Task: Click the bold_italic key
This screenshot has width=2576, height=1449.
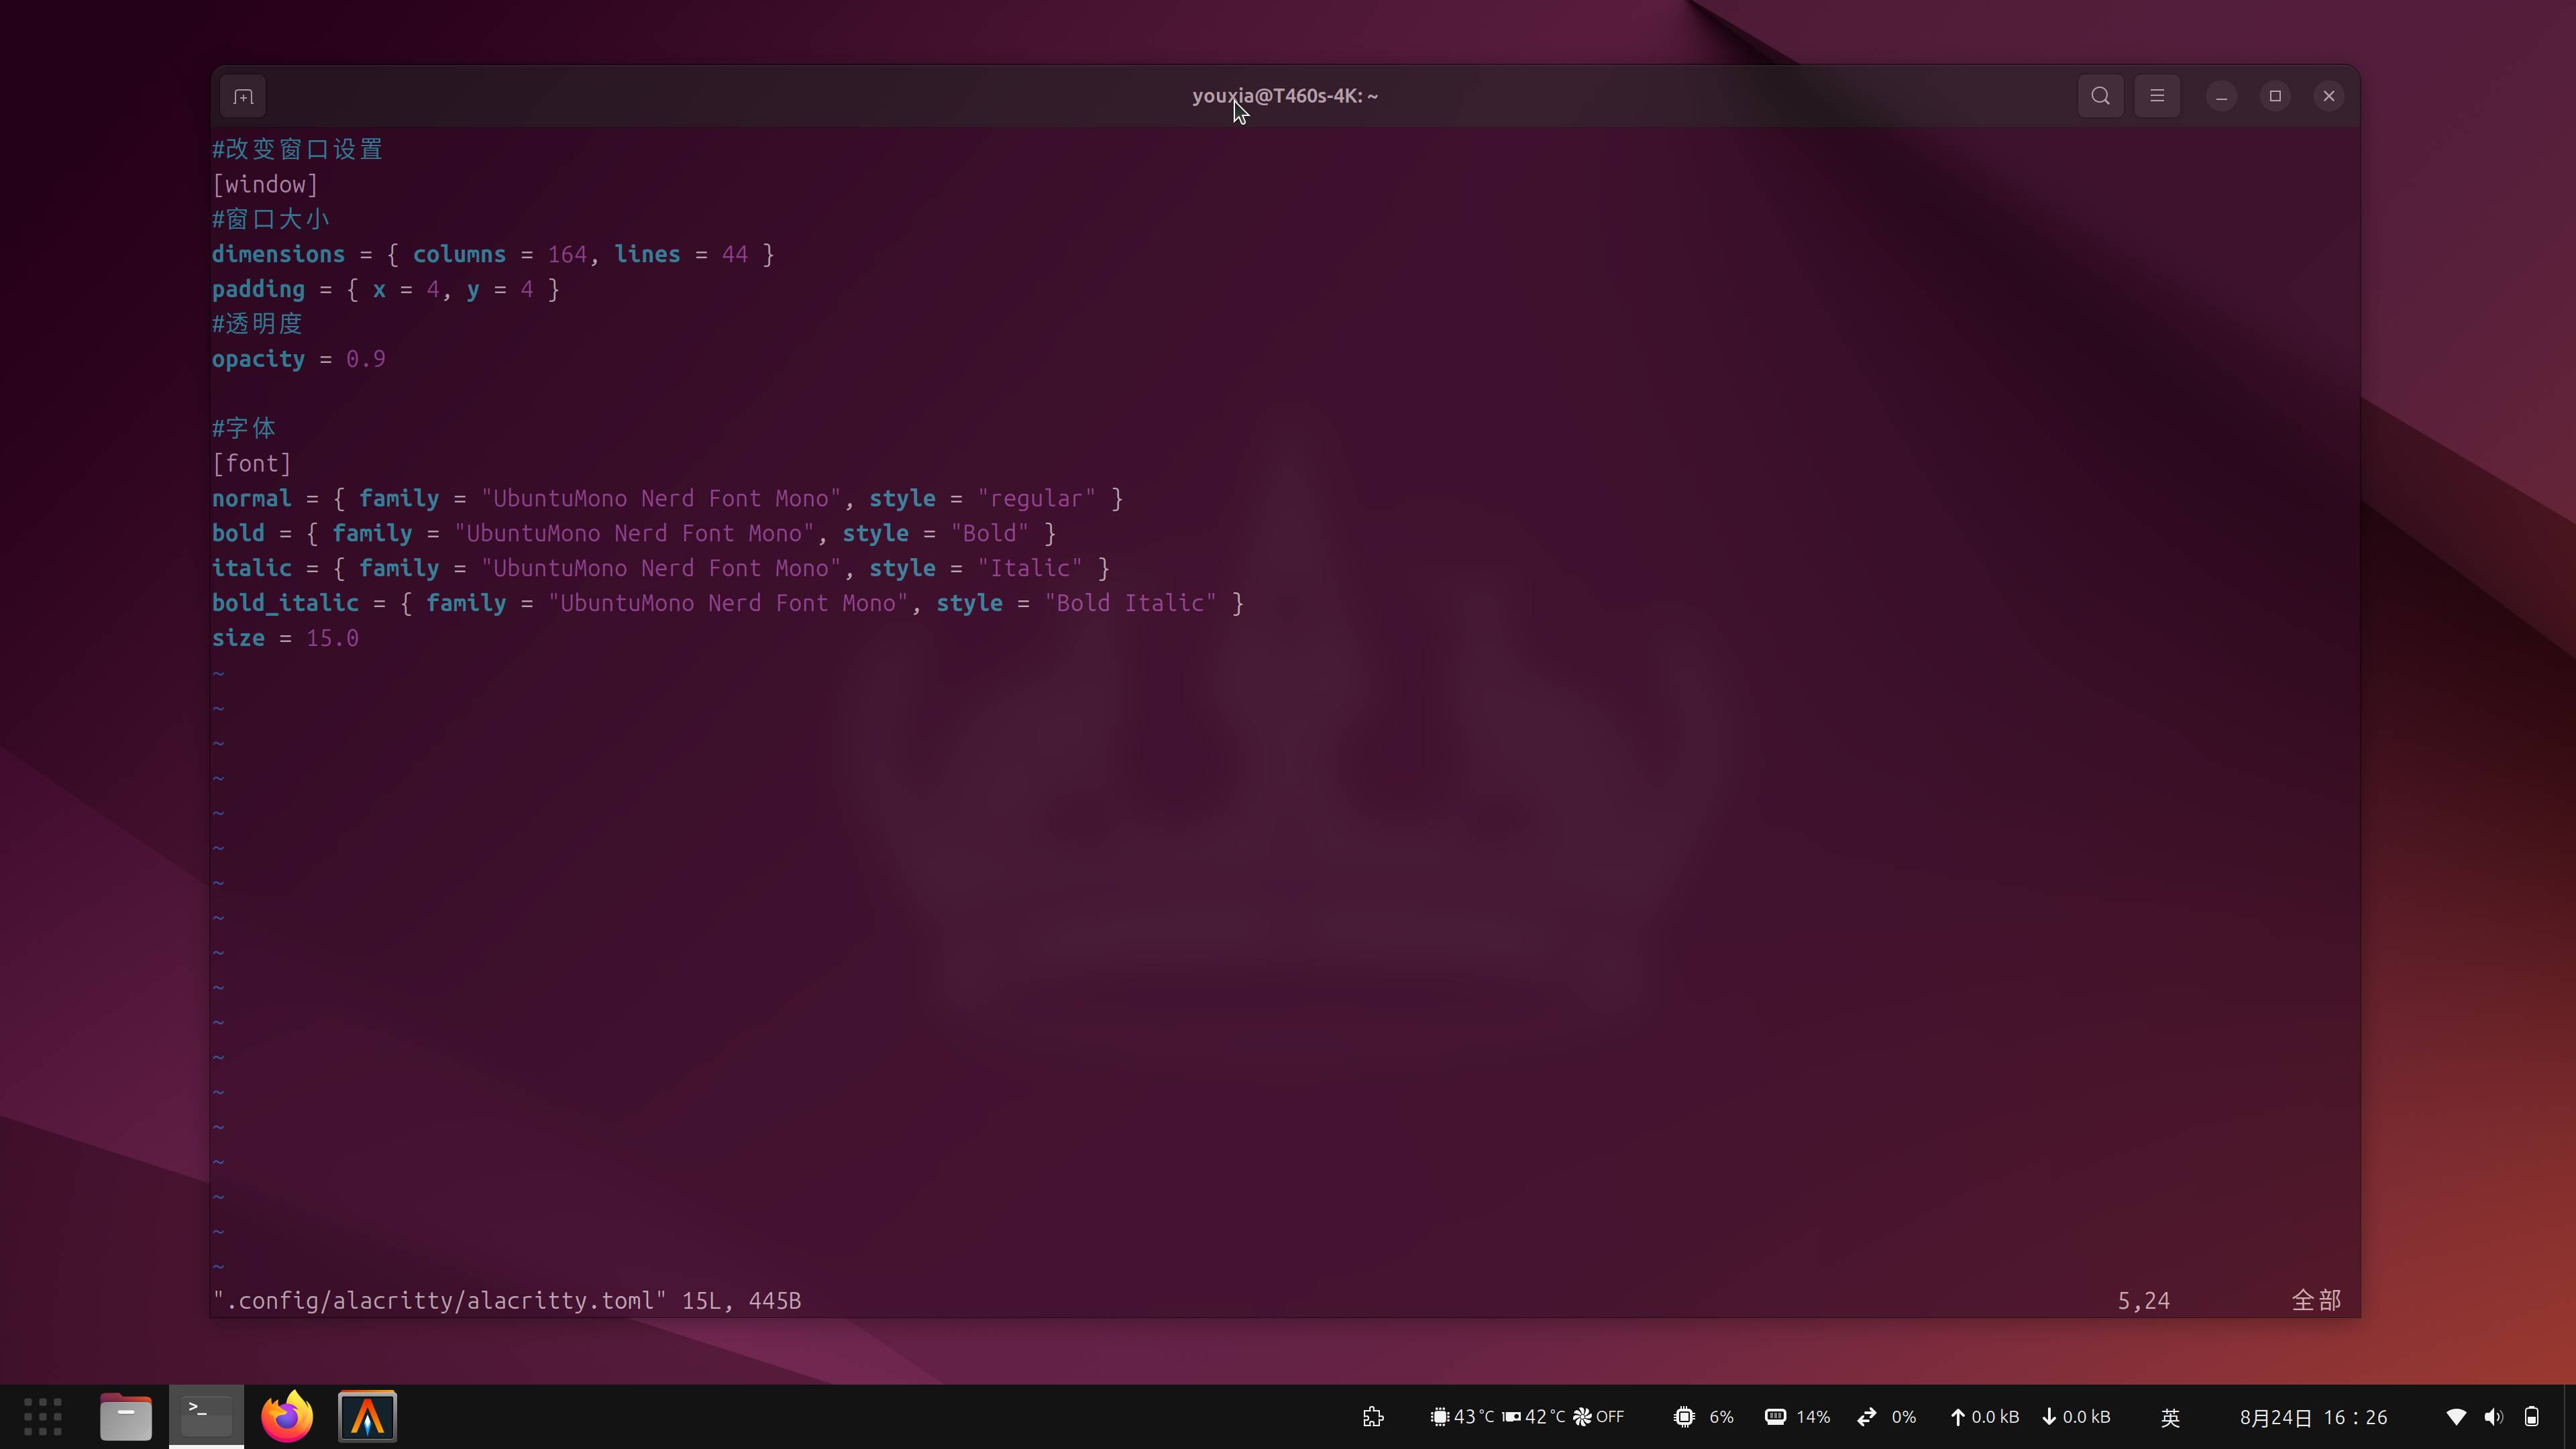Action: click(x=285, y=604)
